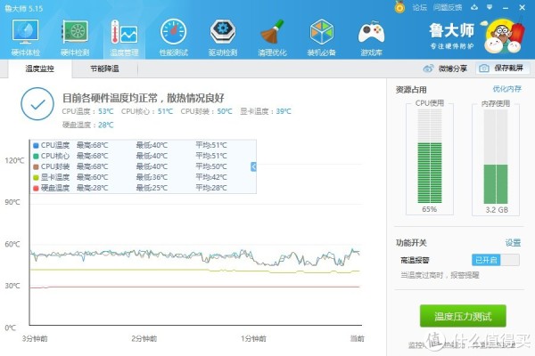The image size is (535, 356).
Task: Click the 显卡温度 39℃ reading
Action: 266,111
